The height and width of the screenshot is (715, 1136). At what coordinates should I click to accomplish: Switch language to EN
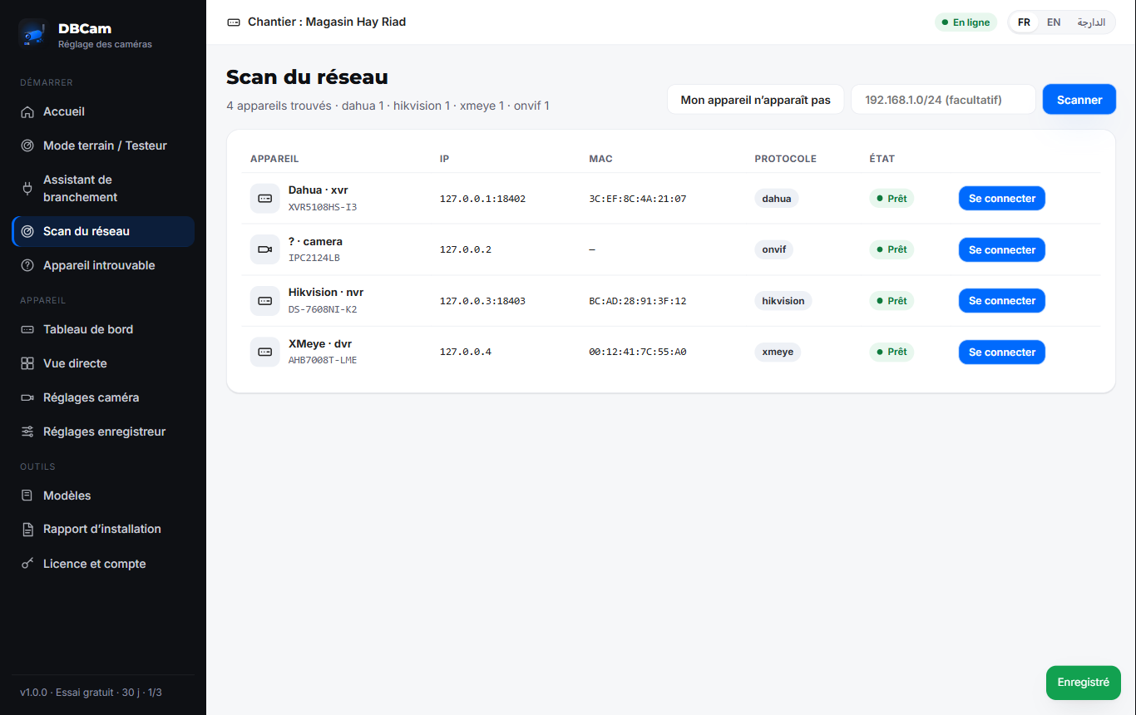[x=1054, y=22]
